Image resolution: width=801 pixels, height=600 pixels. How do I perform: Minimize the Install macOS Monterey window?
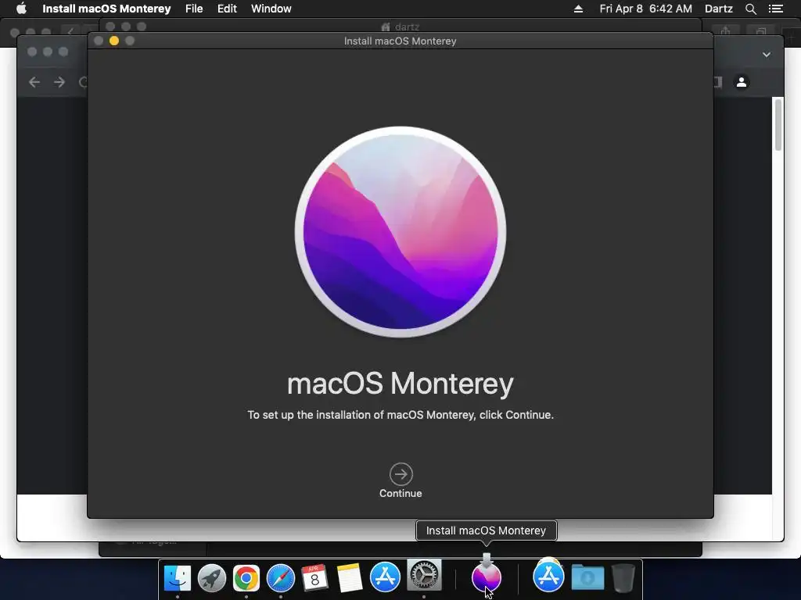(114, 41)
